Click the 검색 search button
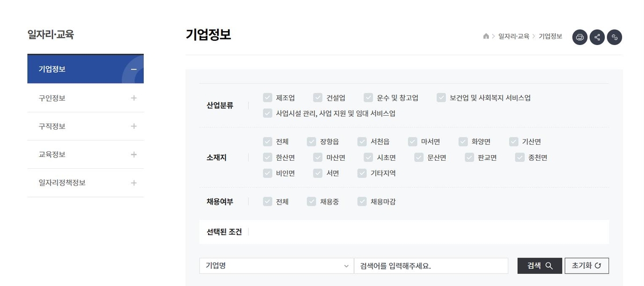644x286 pixels. pos(540,266)
